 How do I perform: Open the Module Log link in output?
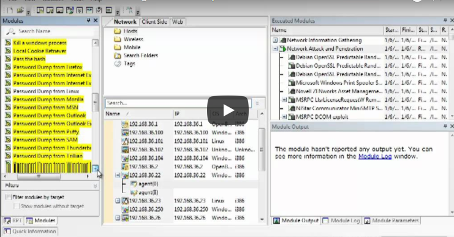(375, 157)
